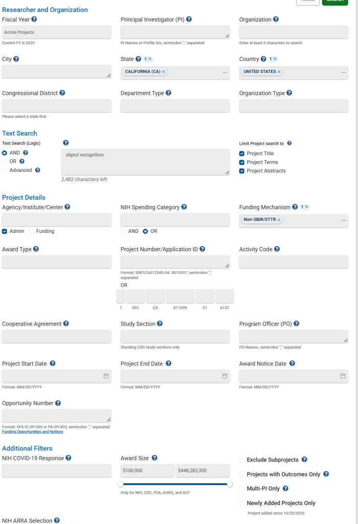
Task: Click the Study Section help icon
Action: (160, 324)
